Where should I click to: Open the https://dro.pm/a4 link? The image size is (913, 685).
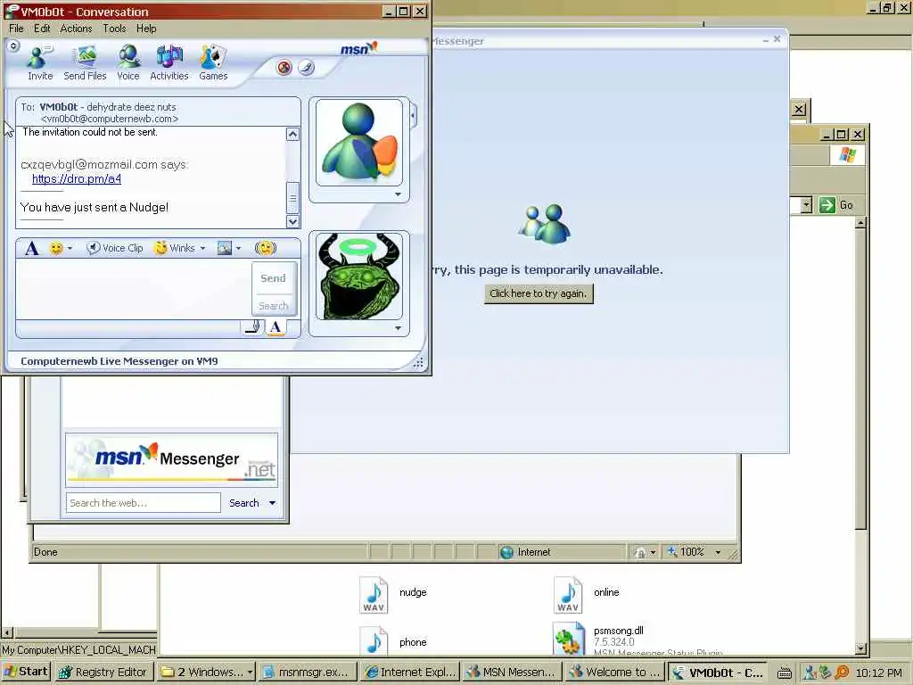pyautogui.click(x=77, y=178)
